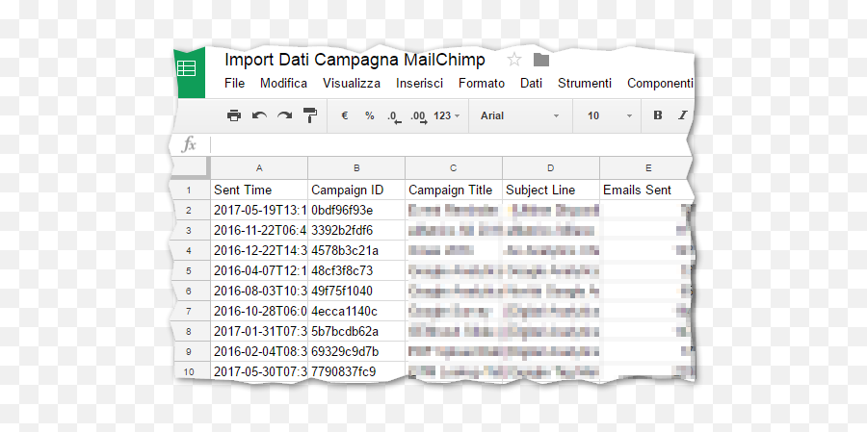Select the 2017-05-30 sent time cell
This screenshot has height=432, width=867.
tap(259, 371)
